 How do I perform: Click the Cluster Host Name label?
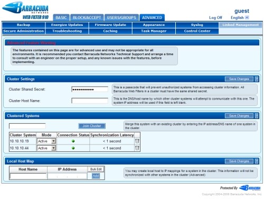[x=25, y=101]
